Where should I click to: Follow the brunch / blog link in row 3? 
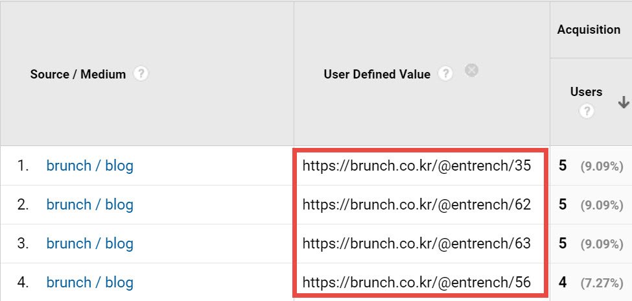point(89,244)
